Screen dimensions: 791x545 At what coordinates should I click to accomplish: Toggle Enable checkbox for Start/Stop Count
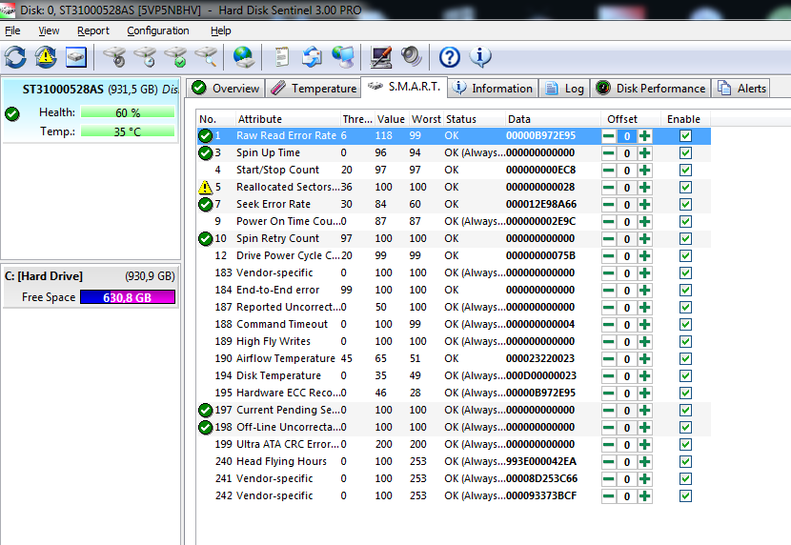tap(685, 170)
